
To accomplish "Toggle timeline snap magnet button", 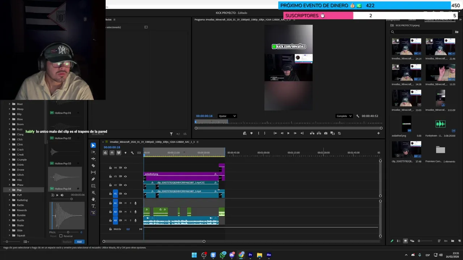I will pos(112,153).
